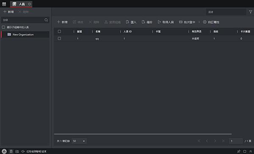Screen dimensions: 254x154
Task: Expand the alarm panel with double chevron
Action: (251, 151)
